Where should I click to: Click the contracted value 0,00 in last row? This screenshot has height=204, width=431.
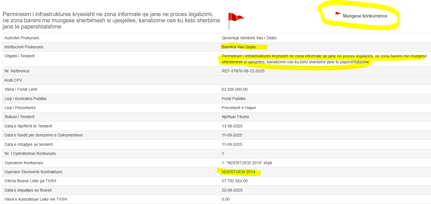click(225, 199)
